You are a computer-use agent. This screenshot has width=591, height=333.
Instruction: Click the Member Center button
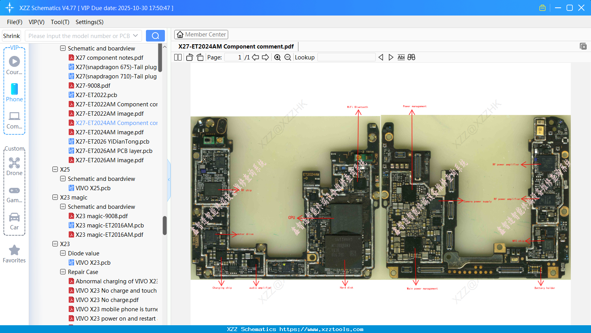[201, 34]
